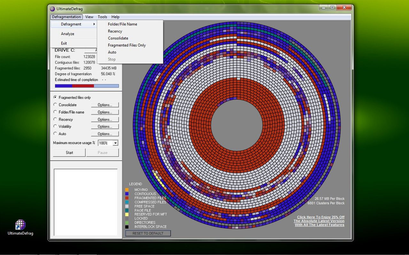Click the RESERVED FOR MFT yellow swatch
Viewport: 409px width, 255px height.
[x=127, y=215]
